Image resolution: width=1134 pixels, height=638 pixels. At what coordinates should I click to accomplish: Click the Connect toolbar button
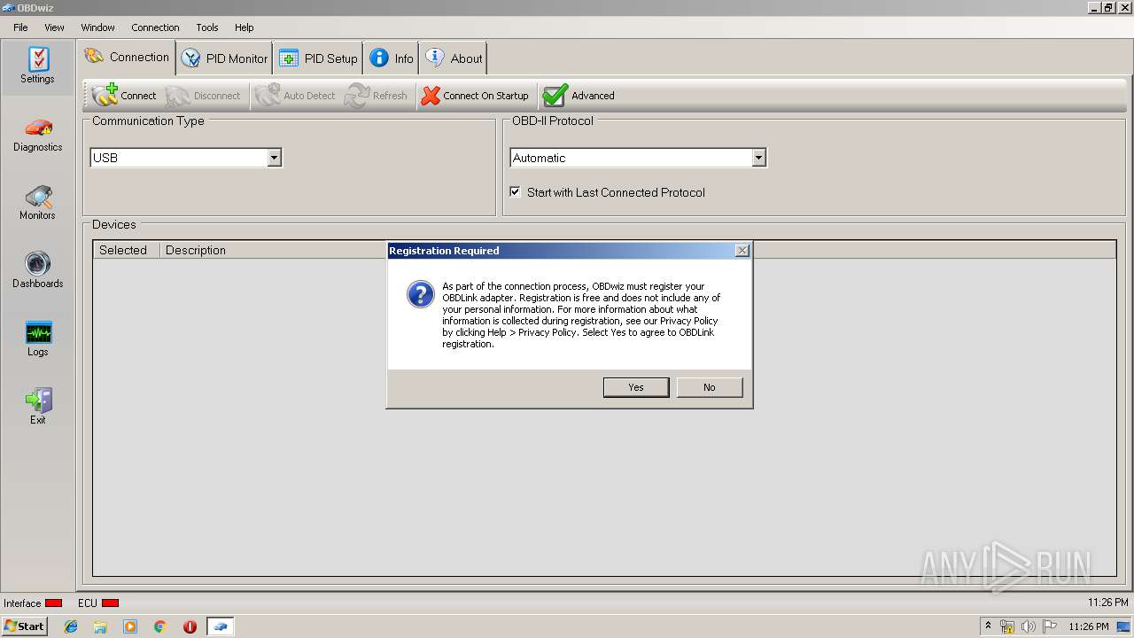coord(124,96)
